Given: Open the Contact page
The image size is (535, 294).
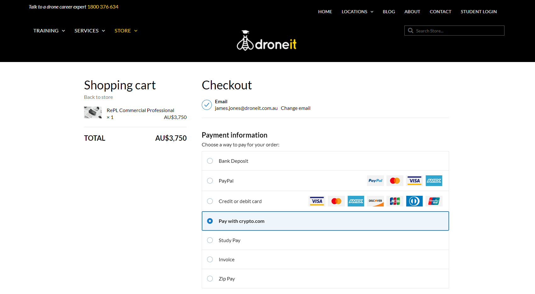Looking at the screenshot, I should tap(441, 12).
